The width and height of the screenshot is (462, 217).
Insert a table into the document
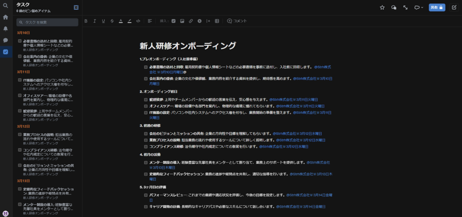tap(217, 21)
